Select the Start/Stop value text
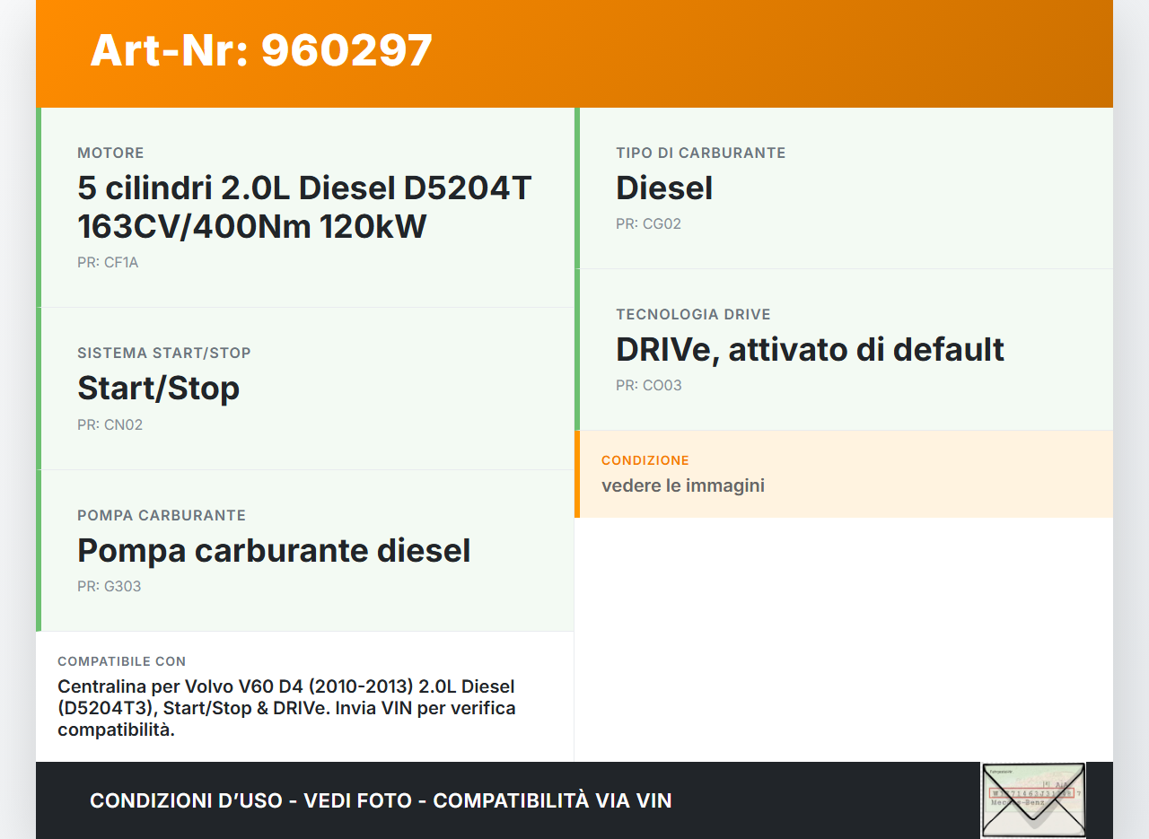The height and width of the screenshot is (839, 1149). pos(159,389)
